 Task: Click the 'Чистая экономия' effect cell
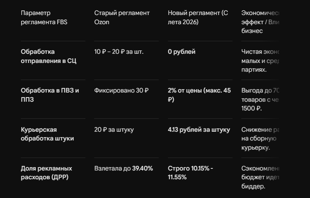click(260, 60)
